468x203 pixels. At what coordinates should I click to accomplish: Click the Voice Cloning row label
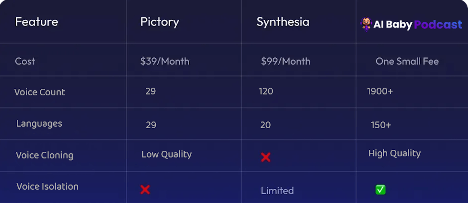pos(44,155)
